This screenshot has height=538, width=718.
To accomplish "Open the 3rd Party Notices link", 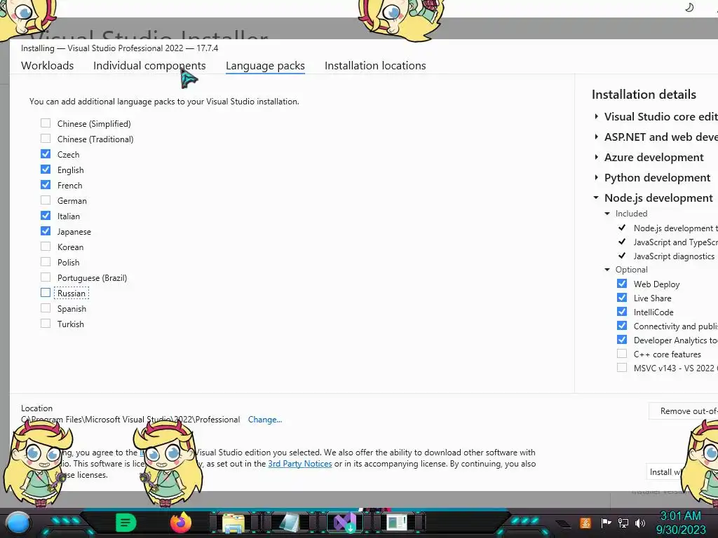I will point(300,464).
